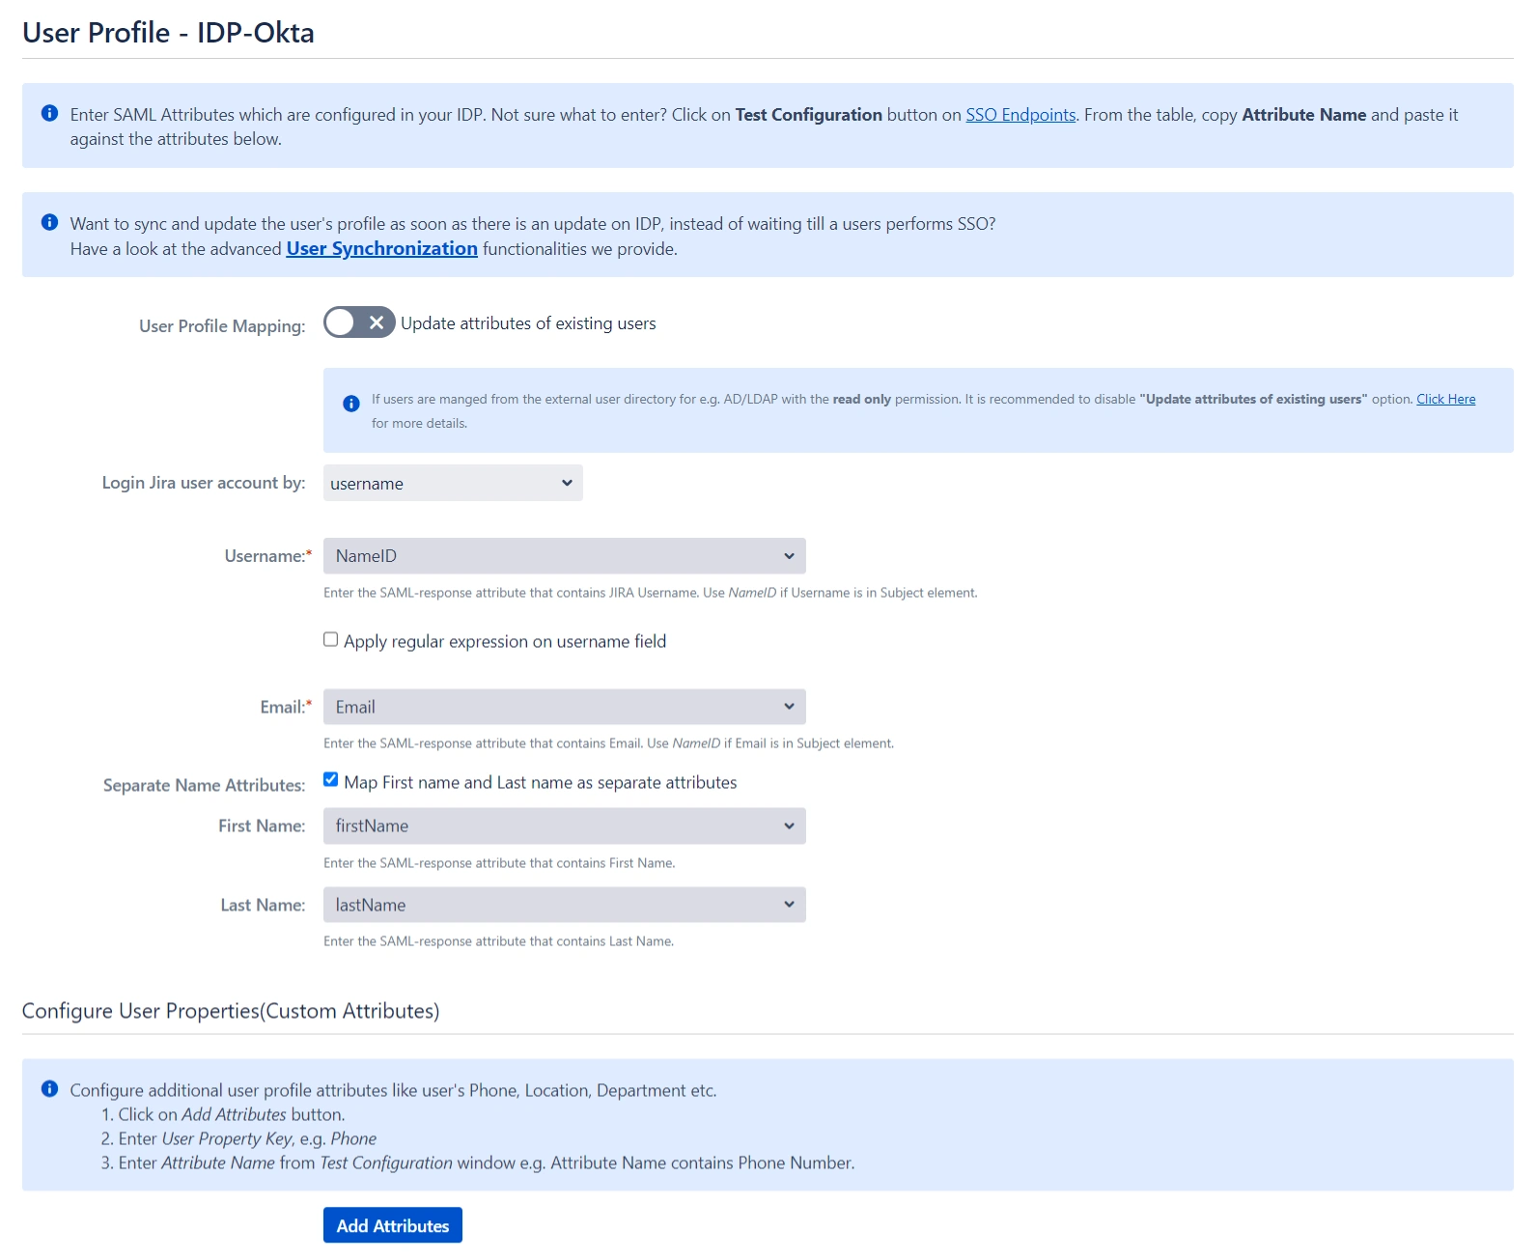The height and width of the screenshot is (1260, 1537).
Task: Click hint text about JIRA Username attribute
Action: 651,593
